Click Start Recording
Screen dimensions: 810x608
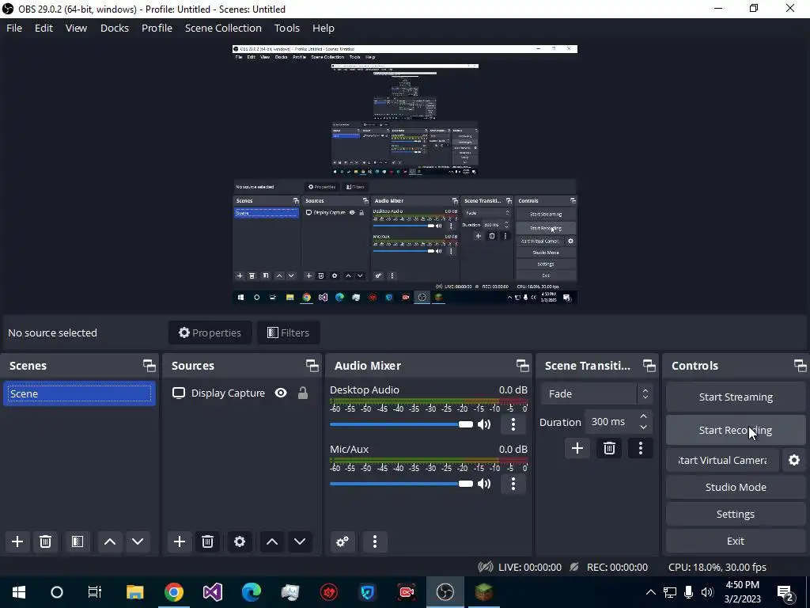pos(736,430)
